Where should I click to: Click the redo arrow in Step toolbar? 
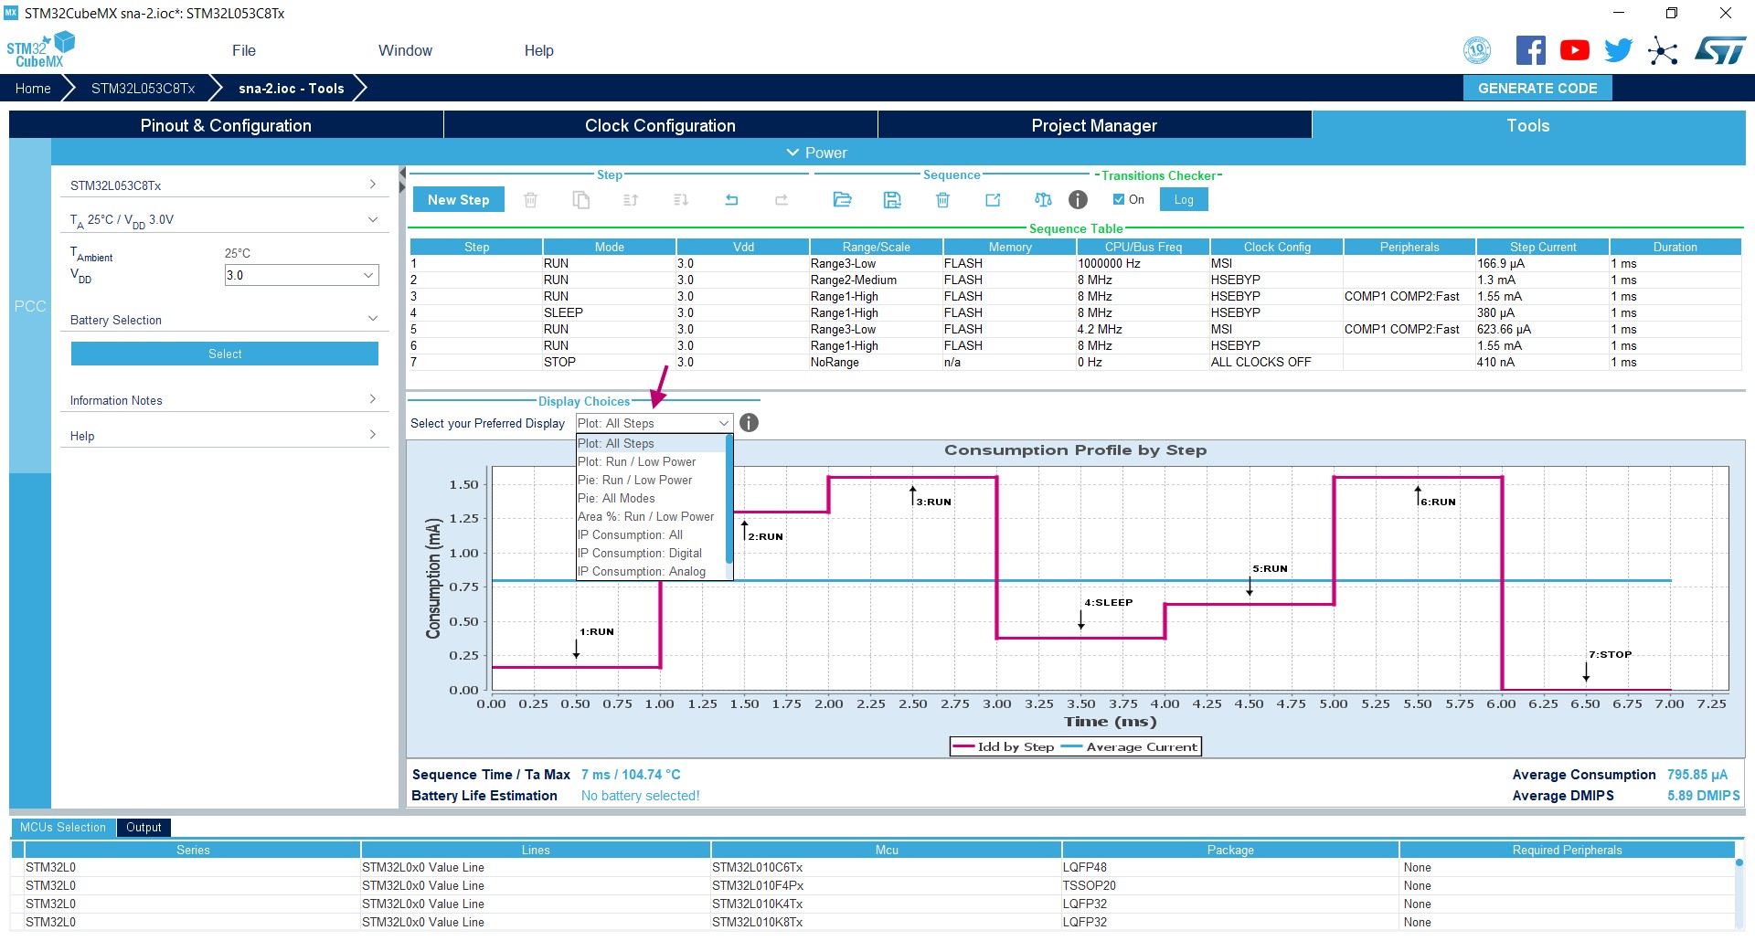782,200
